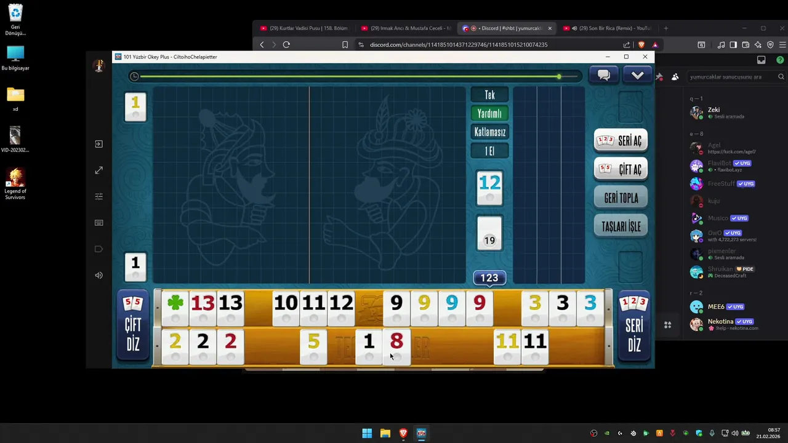Switch to Son Bir Rica Remix tab
The image size is (788, 443).
point(608,28)
